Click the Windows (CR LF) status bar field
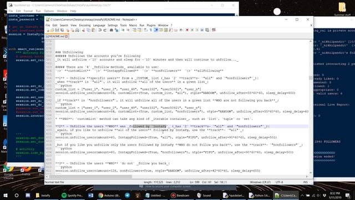The image size is (355, 200). click(260, 182)
